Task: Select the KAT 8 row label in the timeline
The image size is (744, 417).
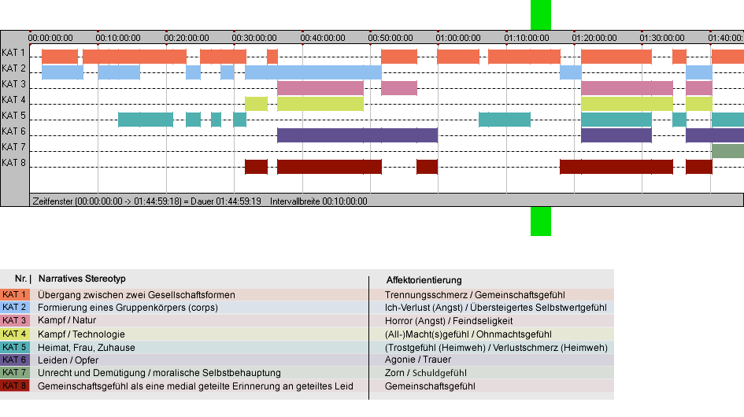Action: (13, 163)
